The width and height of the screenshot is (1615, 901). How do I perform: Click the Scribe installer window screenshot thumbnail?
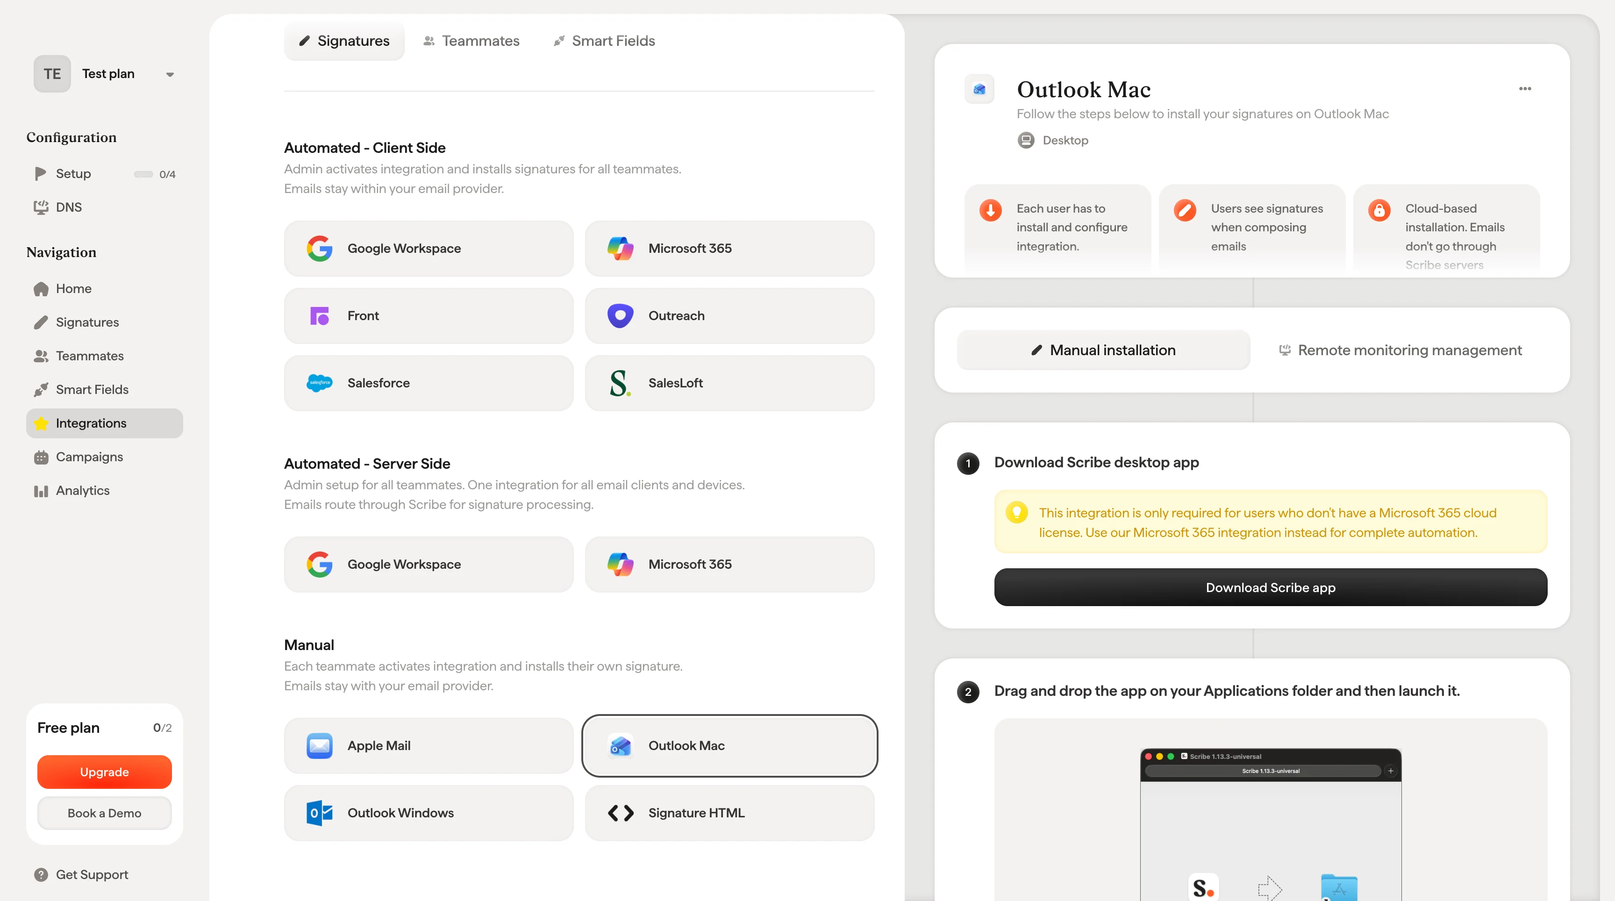tap(1270, 824)
